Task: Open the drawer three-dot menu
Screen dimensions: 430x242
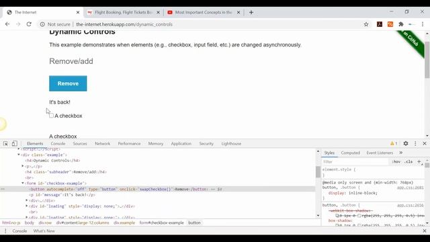Action: click(5, 231)
